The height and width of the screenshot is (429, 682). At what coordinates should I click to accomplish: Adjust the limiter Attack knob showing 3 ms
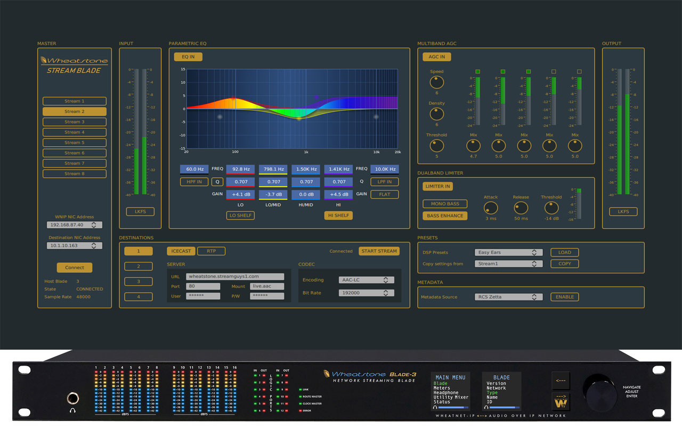(x=491, y=208)
